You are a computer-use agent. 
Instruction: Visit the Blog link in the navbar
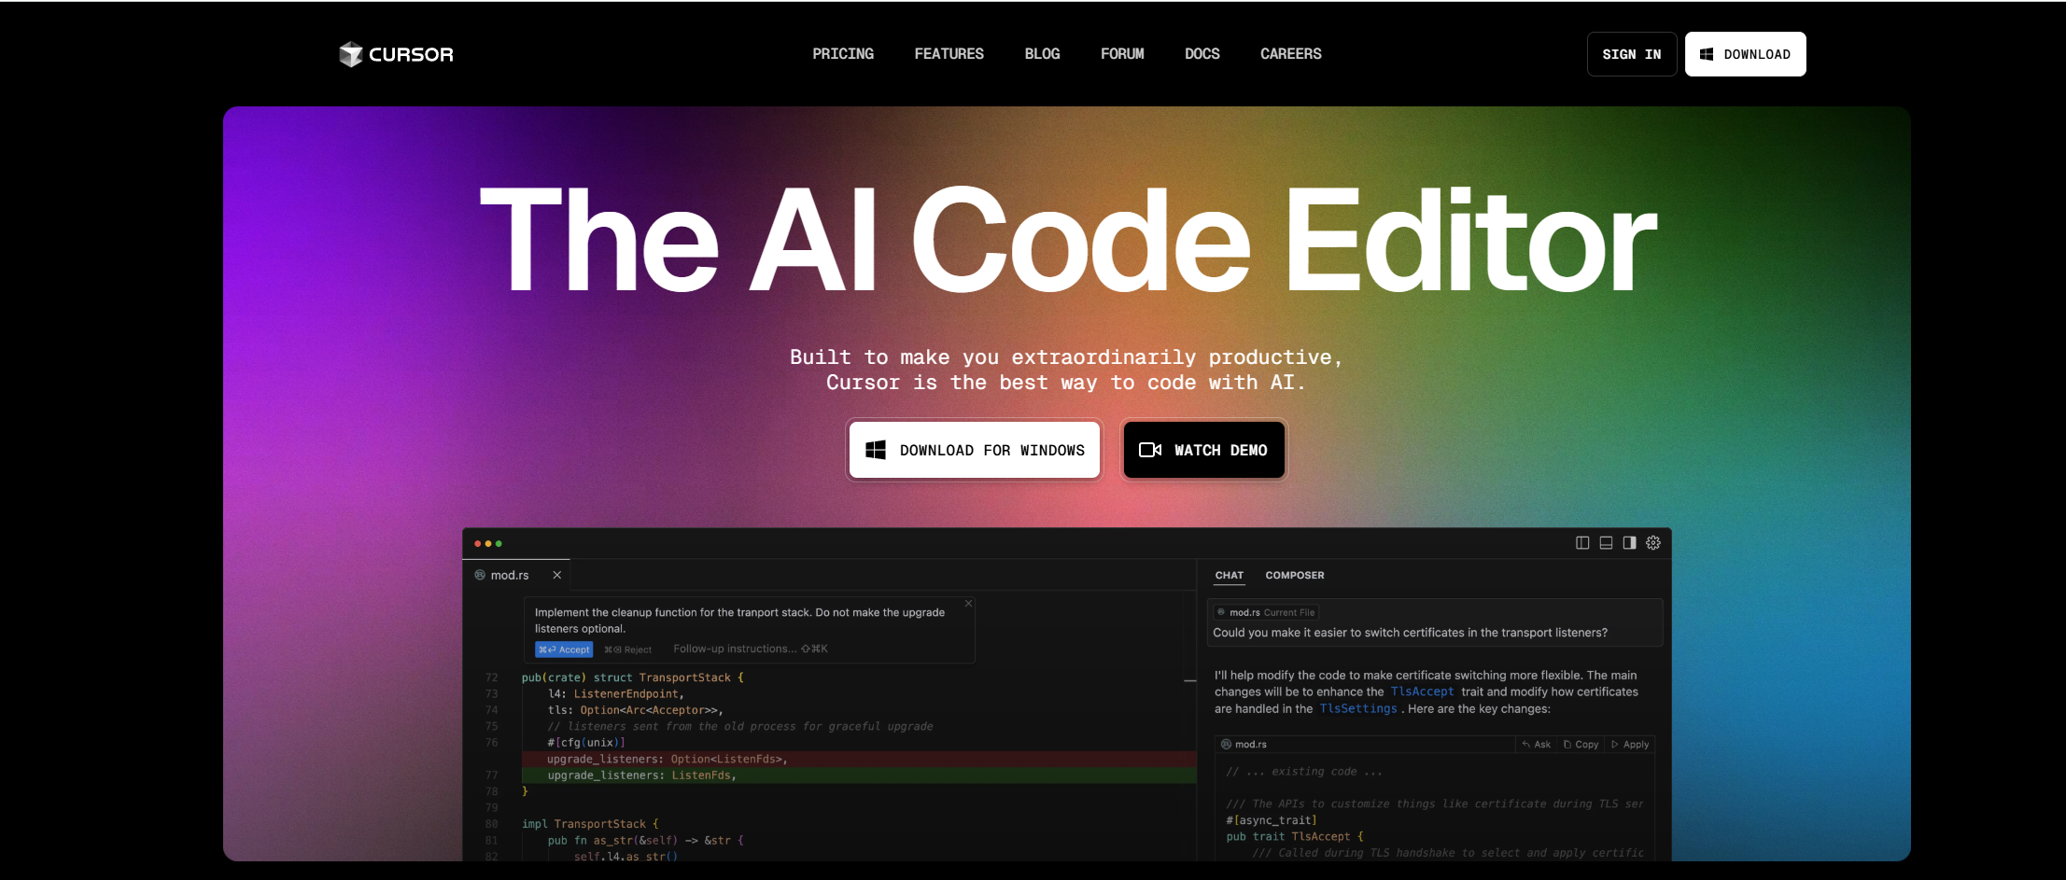tap(1042, 54)
